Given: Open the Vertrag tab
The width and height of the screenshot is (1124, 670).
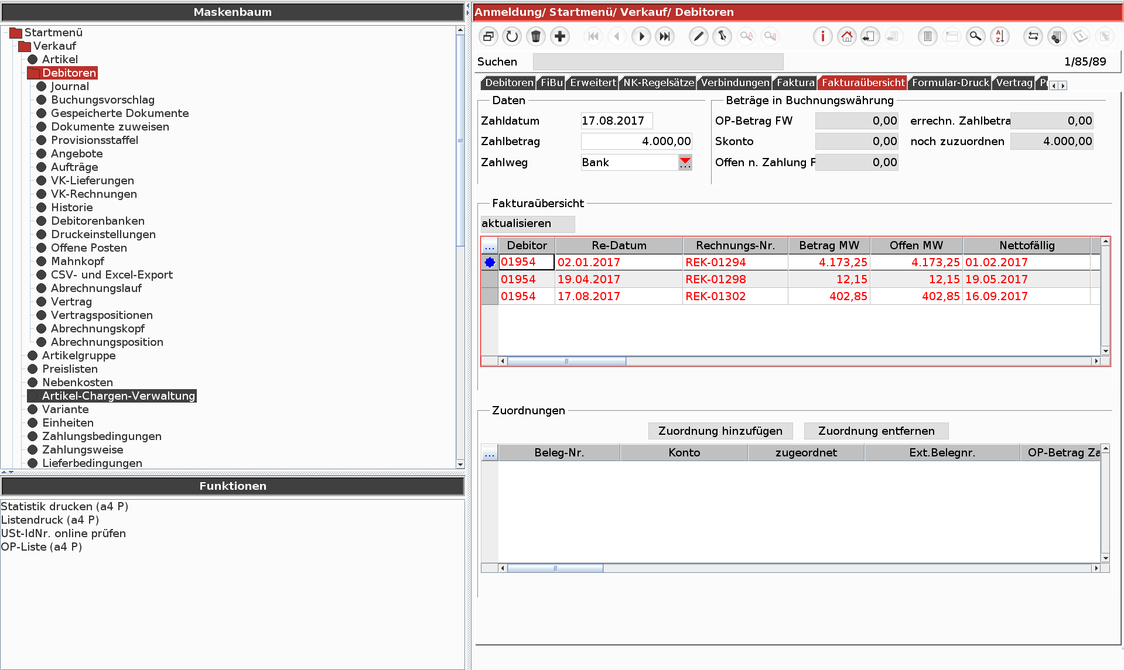Looking at the screenshot, I should point(1014,83).
